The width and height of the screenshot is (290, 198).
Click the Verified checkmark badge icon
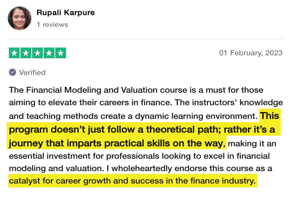coord(12,72)
